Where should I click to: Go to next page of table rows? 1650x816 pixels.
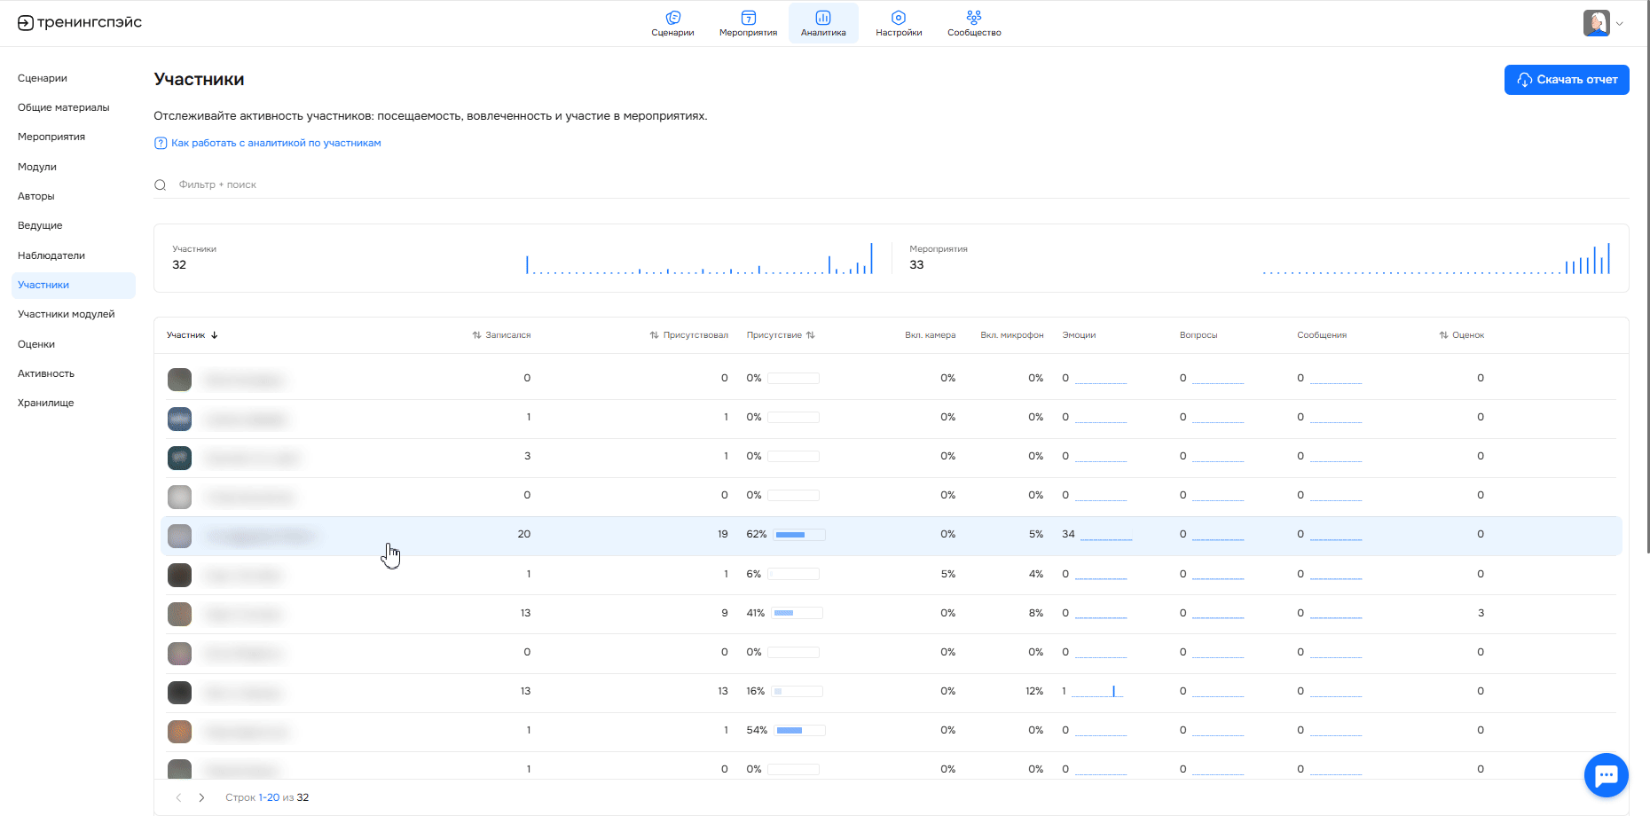[201, 797]
